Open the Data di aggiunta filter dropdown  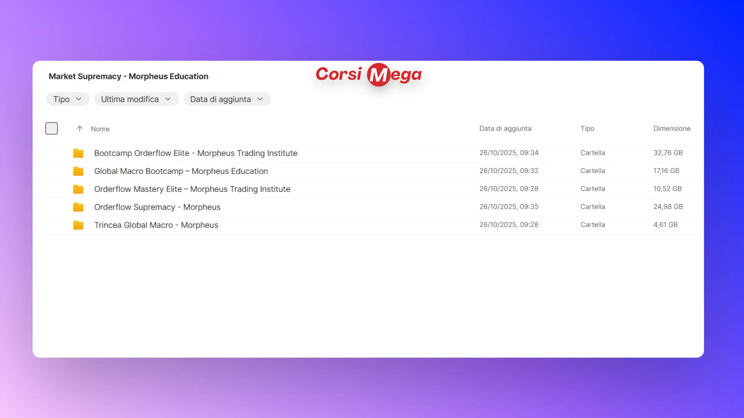(227, 99)
